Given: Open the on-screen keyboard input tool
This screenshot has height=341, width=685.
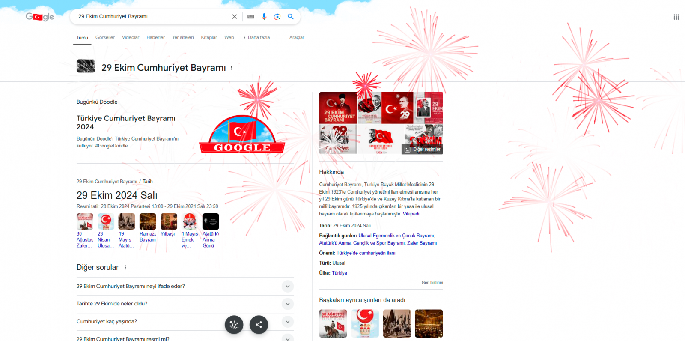Looking at the screenshot, I should click(251, 17).
